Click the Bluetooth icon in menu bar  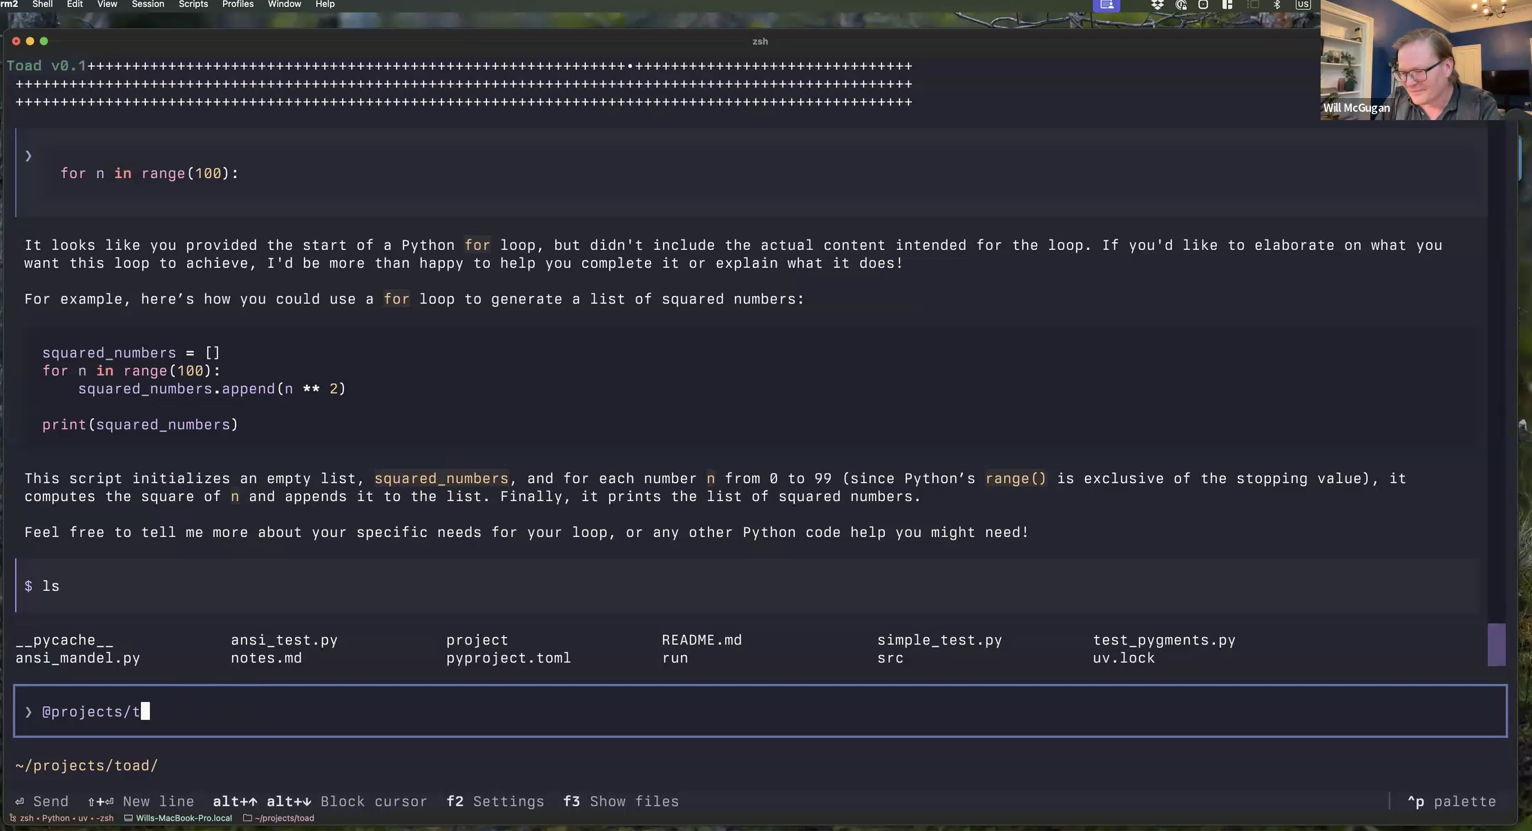coord(1277,5)
